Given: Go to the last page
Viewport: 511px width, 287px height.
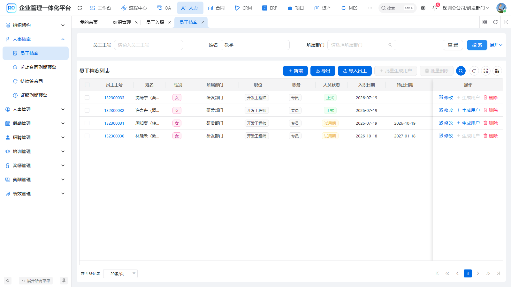Looking at the screenshot, I should click(x=498, y=273).
